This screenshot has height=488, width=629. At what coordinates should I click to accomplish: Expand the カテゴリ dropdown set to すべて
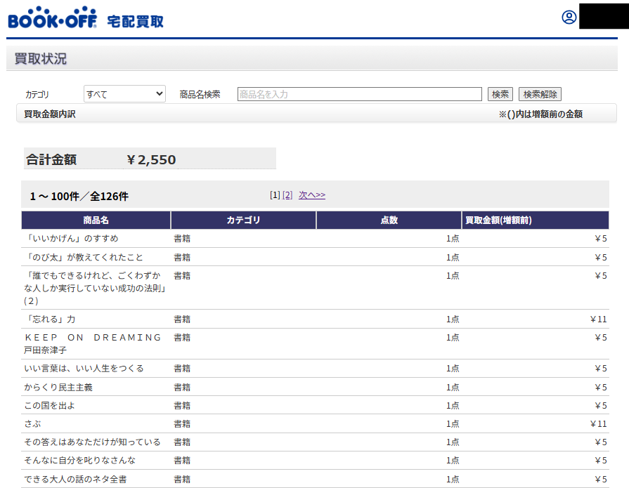pyautogui.click(x=124, y=94)
